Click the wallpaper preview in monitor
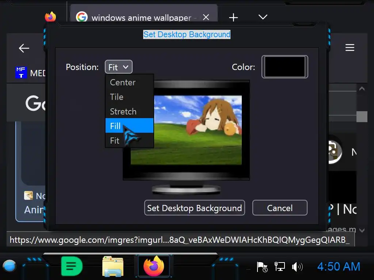 point(186,130)
